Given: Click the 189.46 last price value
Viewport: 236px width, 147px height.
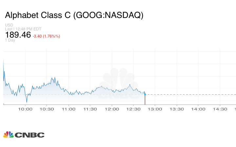Looking at the screenshot, I should [18, 35].
